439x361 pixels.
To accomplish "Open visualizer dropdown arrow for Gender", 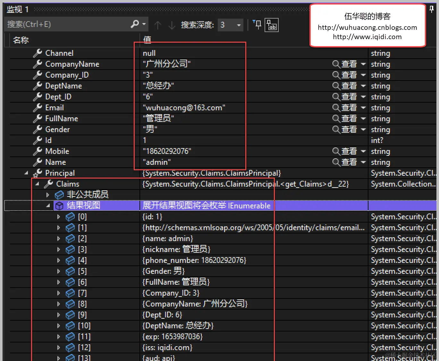I will pyautogui.click(x=363, y=130).
